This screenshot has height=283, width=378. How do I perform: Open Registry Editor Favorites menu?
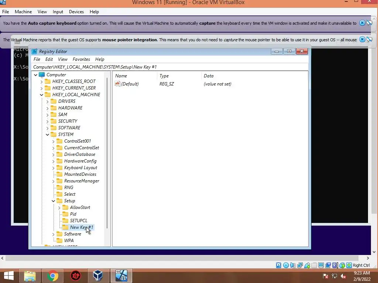pyautogui.click(x=81, y=59)
